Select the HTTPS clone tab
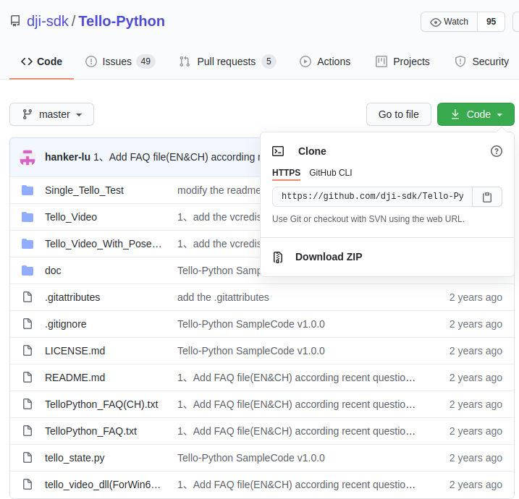Screen dimensions: 519x499 286,173
